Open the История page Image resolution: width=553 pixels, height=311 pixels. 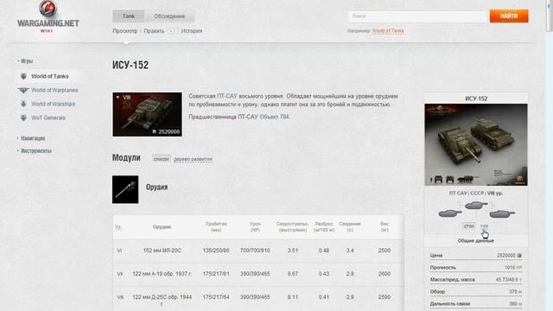pos(192,31)
